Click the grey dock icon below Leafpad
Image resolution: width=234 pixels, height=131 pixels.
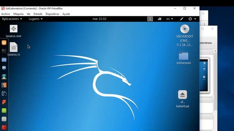(4, 119)
